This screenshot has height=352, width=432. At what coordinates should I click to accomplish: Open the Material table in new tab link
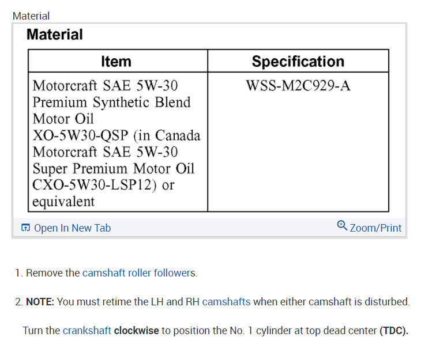[72, 228]
